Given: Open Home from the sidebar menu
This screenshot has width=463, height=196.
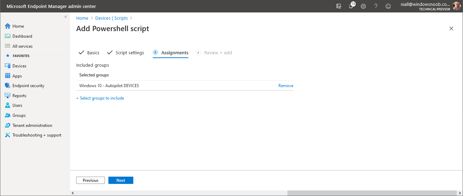Looking at the screenshot, I should (x=18, y=26).
